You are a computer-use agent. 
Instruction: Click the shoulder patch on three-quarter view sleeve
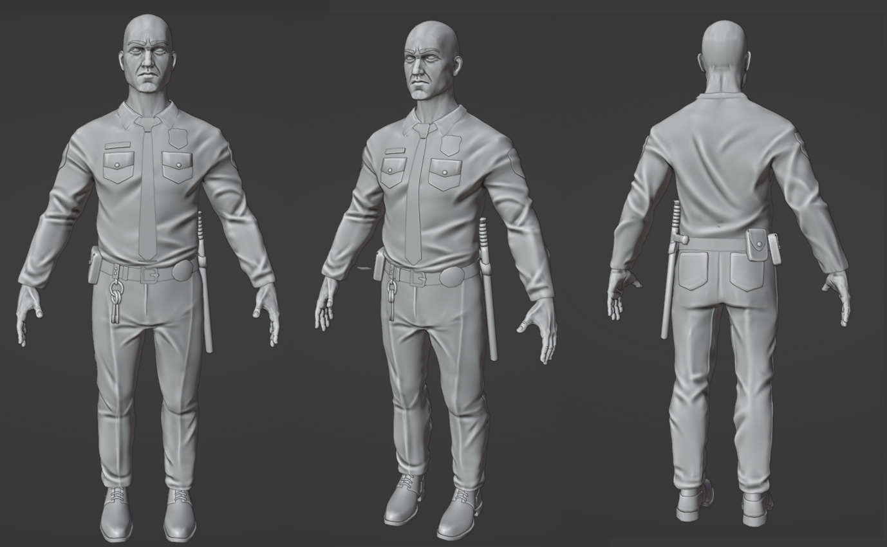pyautogui.click(x=516, y=163)
